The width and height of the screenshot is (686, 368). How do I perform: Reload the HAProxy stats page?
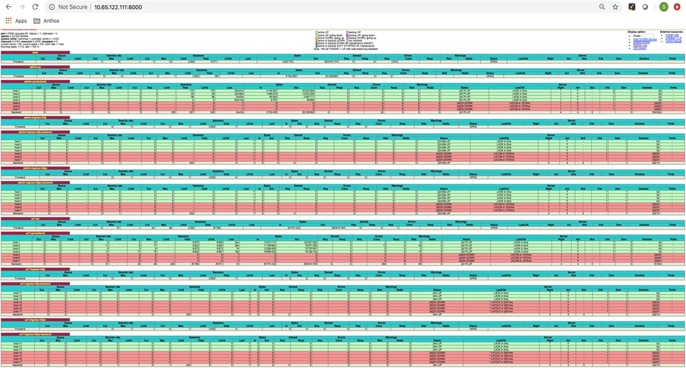[x=36, y=7]
